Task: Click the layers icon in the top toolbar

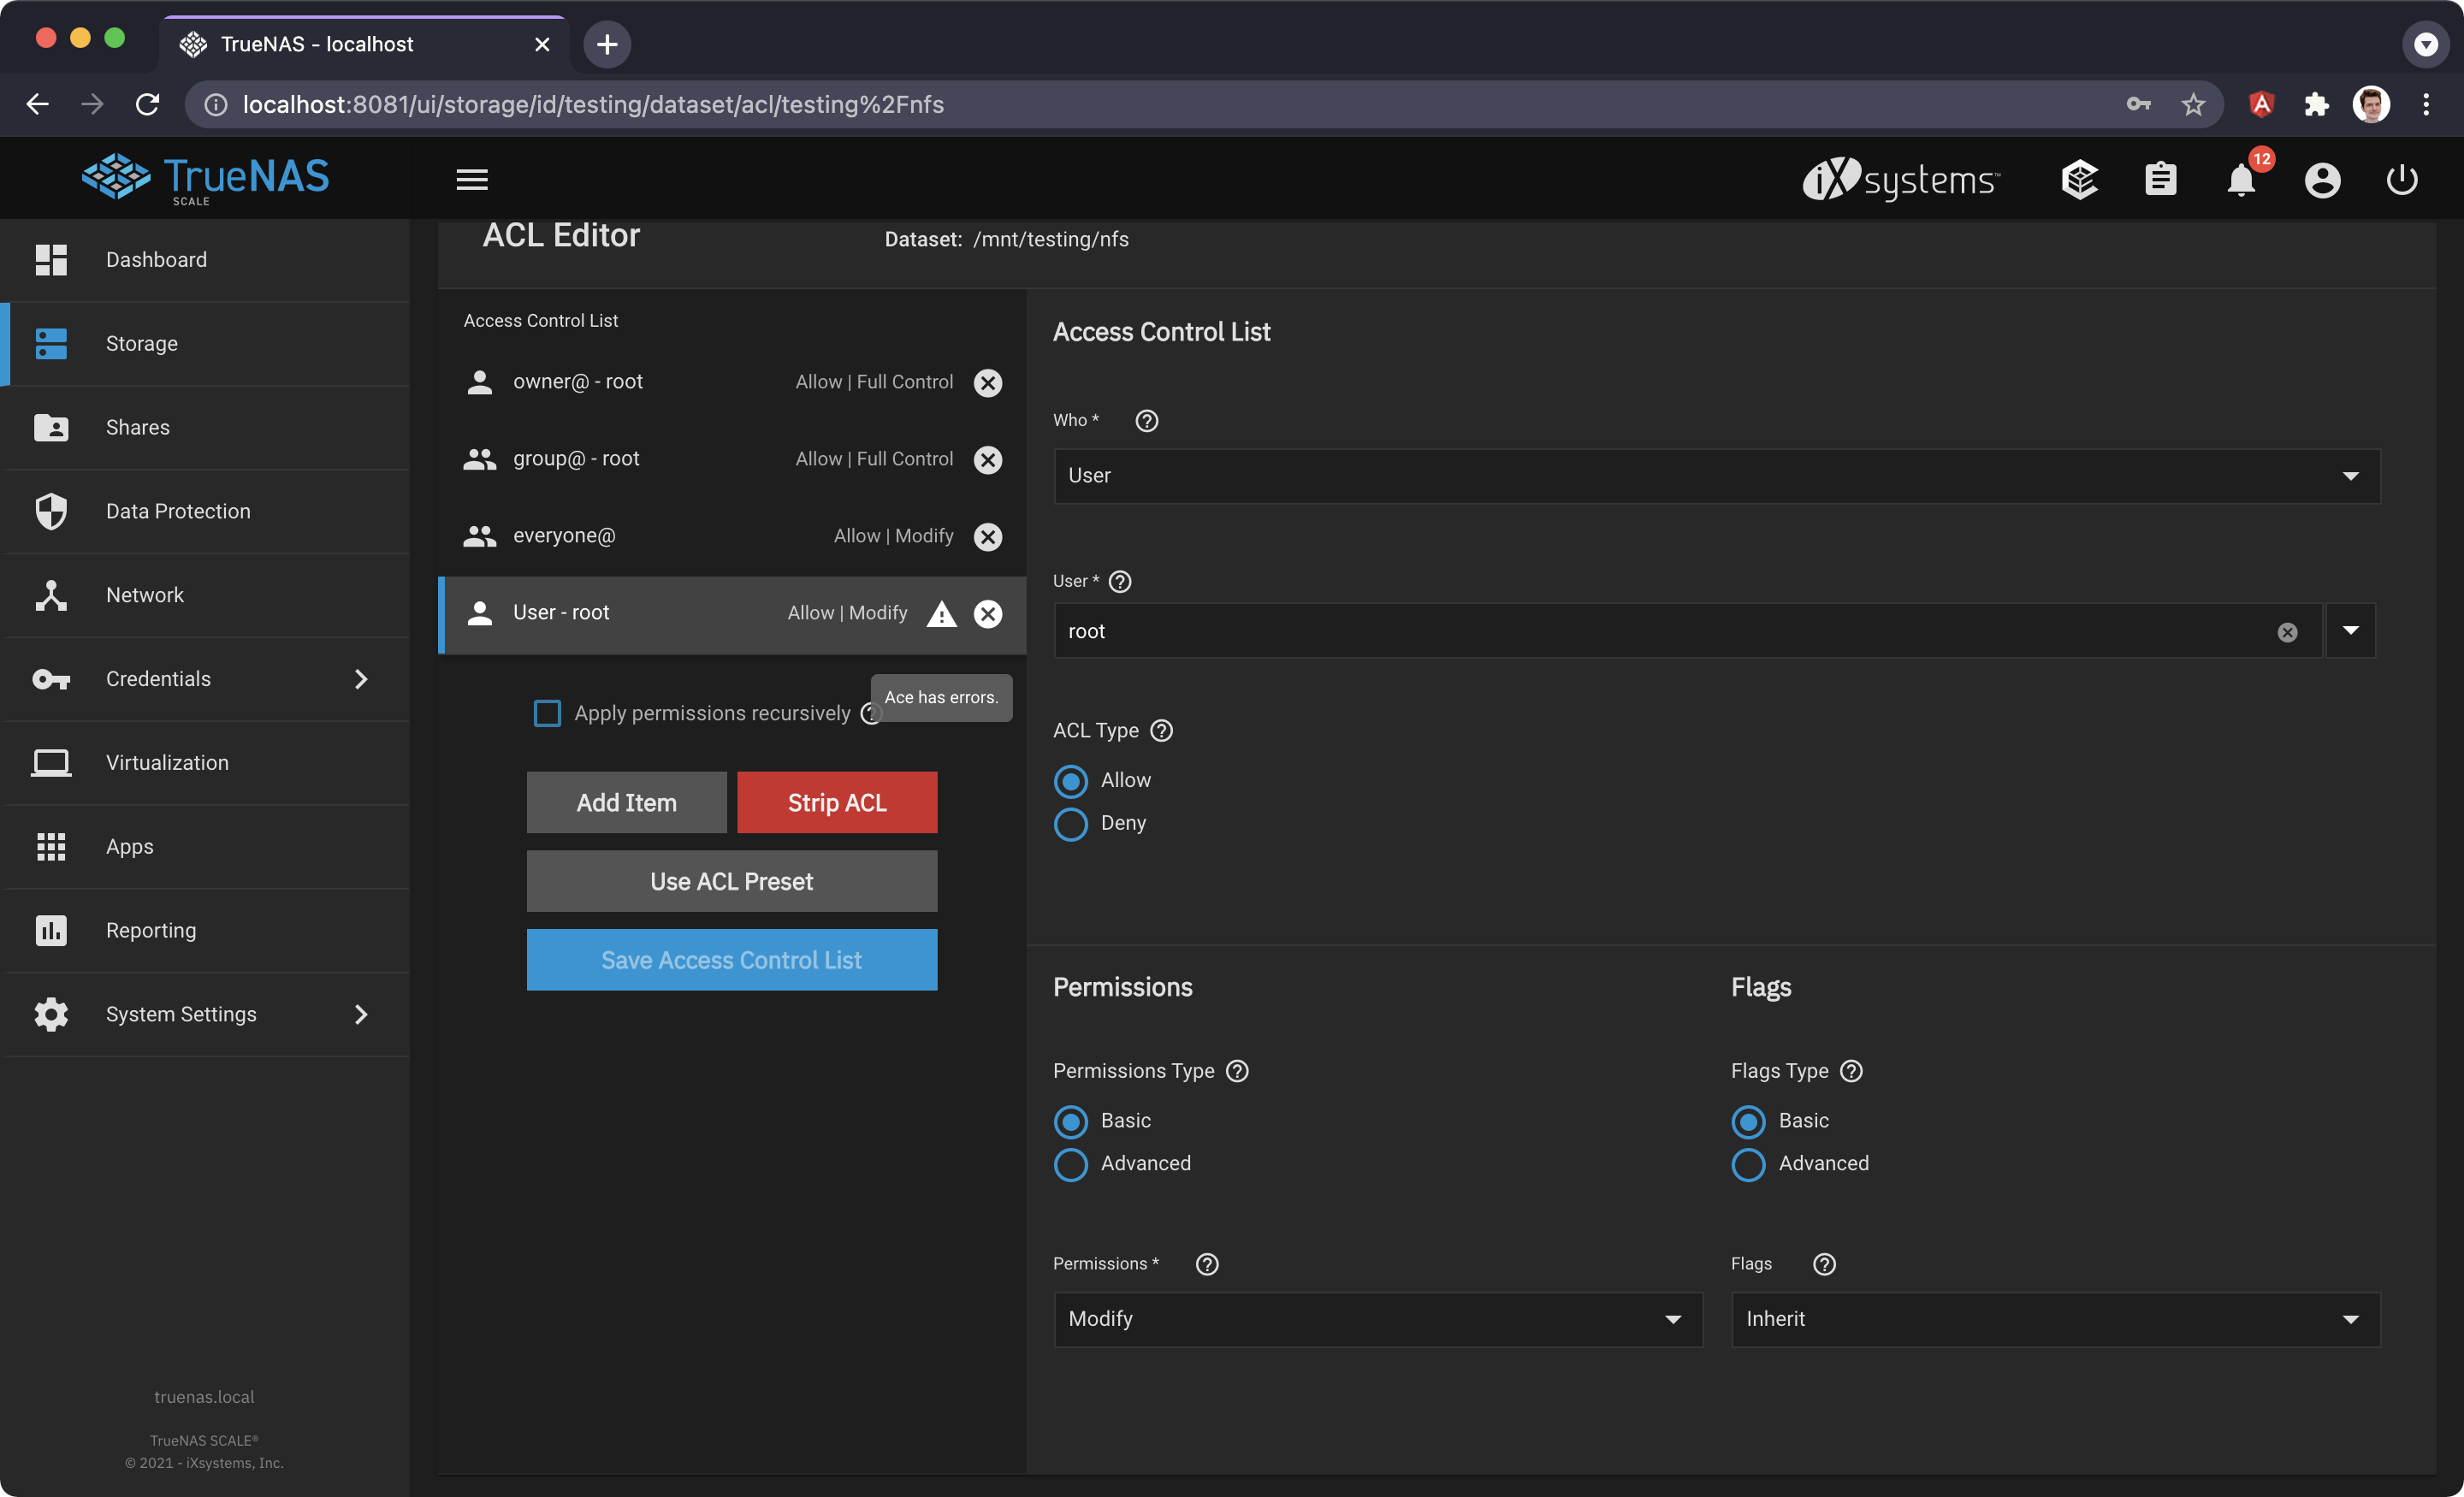Action: pyautogui.click(x=2080, y=180)
